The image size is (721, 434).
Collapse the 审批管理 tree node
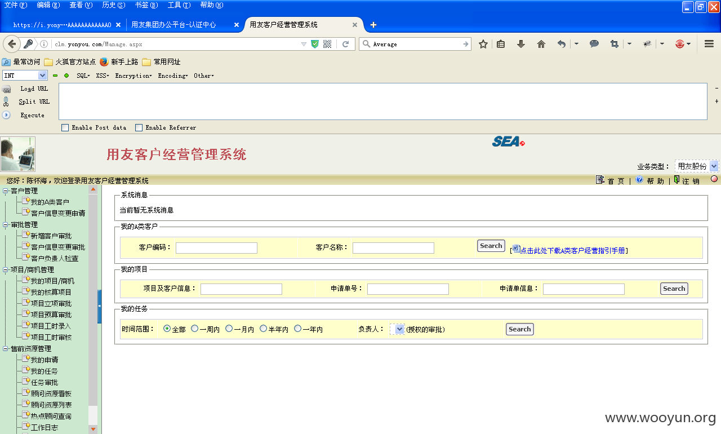[6, 225]
